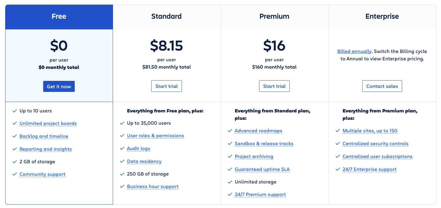Follow the Guaranteed uptime SLA link

[262, 169]
